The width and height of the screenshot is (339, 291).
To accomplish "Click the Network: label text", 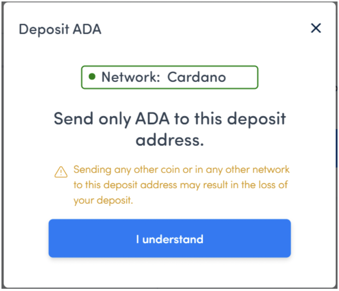I will [x=131, y=77].
